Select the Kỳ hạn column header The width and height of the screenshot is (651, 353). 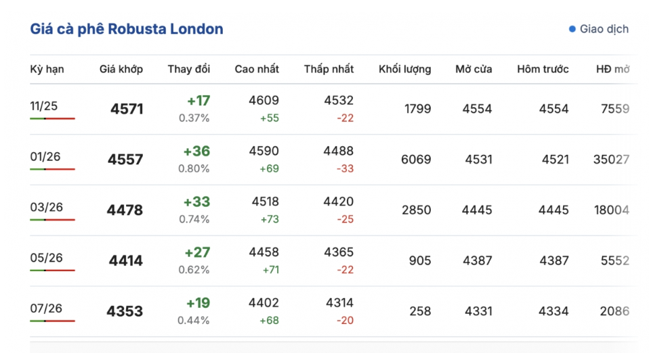coord(47,69)
